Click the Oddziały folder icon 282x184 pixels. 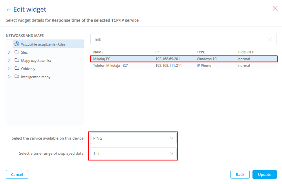click(x=17, y=68)
